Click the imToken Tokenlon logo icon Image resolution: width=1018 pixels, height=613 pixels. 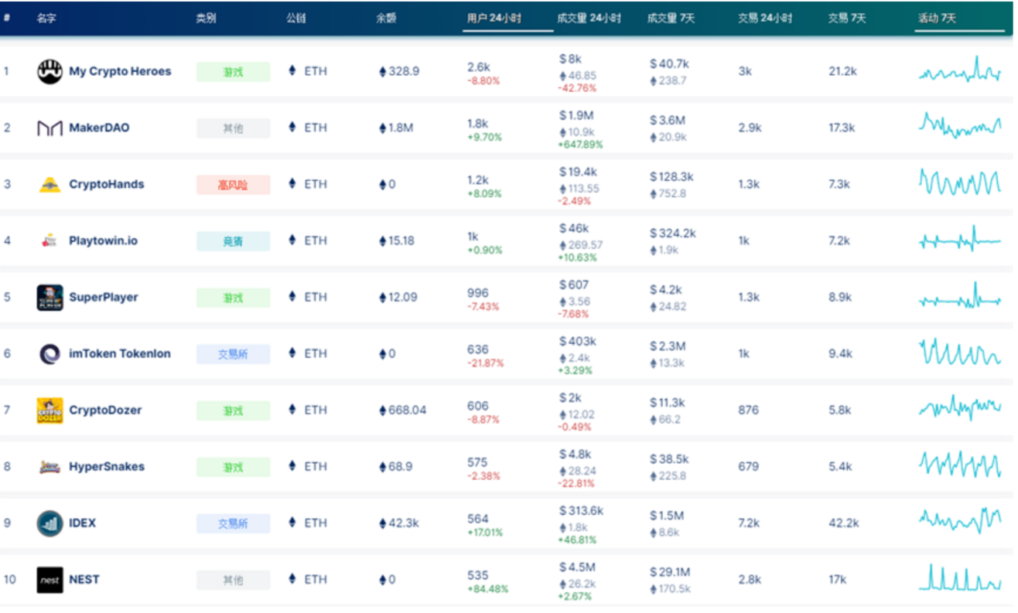tap(50, 354)
